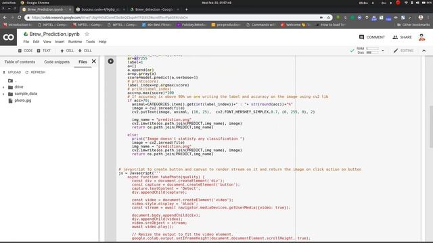Open the clock and calendar in the top bar
This screenshot has width=433, height=243.
pos(216,3)
